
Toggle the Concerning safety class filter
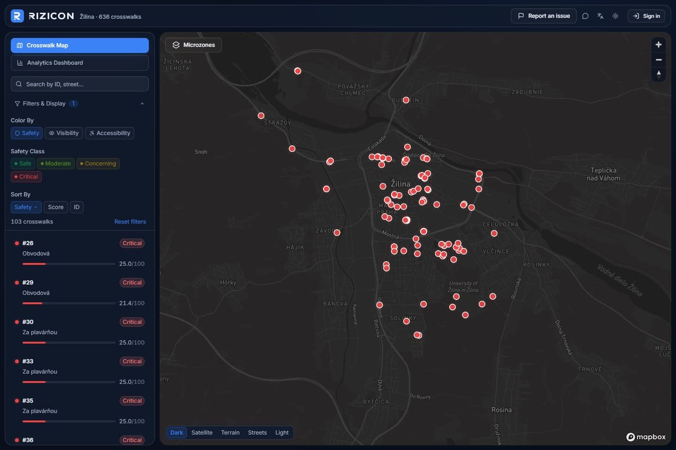tap(98, 164)
